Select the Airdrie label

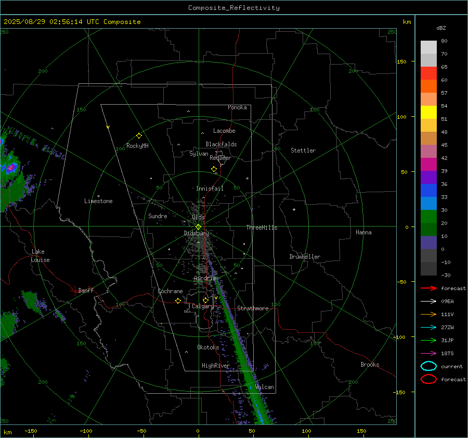coord(205,278)
